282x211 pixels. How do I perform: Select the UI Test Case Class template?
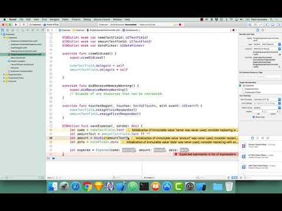pos(260,156)
